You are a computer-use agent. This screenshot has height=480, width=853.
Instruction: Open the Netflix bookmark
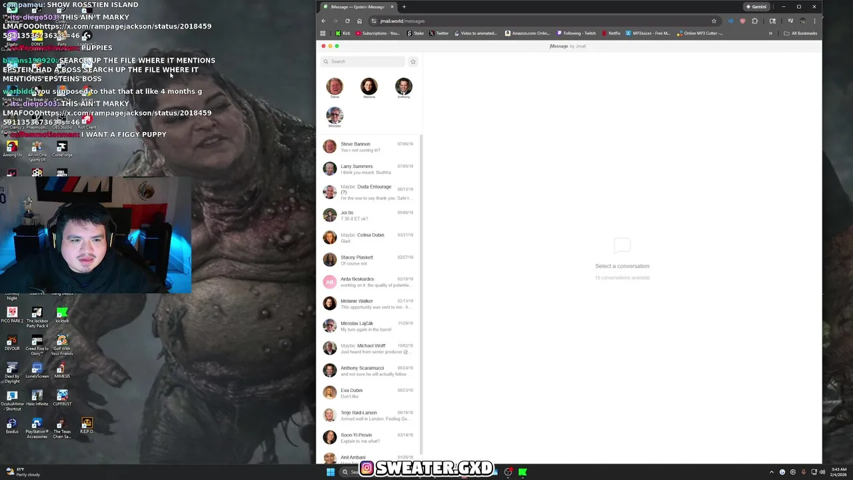point(611,33)
